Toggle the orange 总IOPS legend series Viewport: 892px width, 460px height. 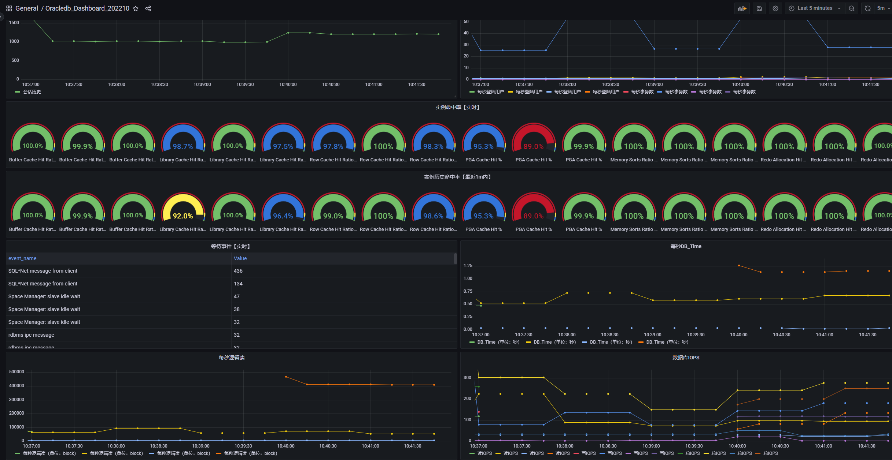[770, 453]
